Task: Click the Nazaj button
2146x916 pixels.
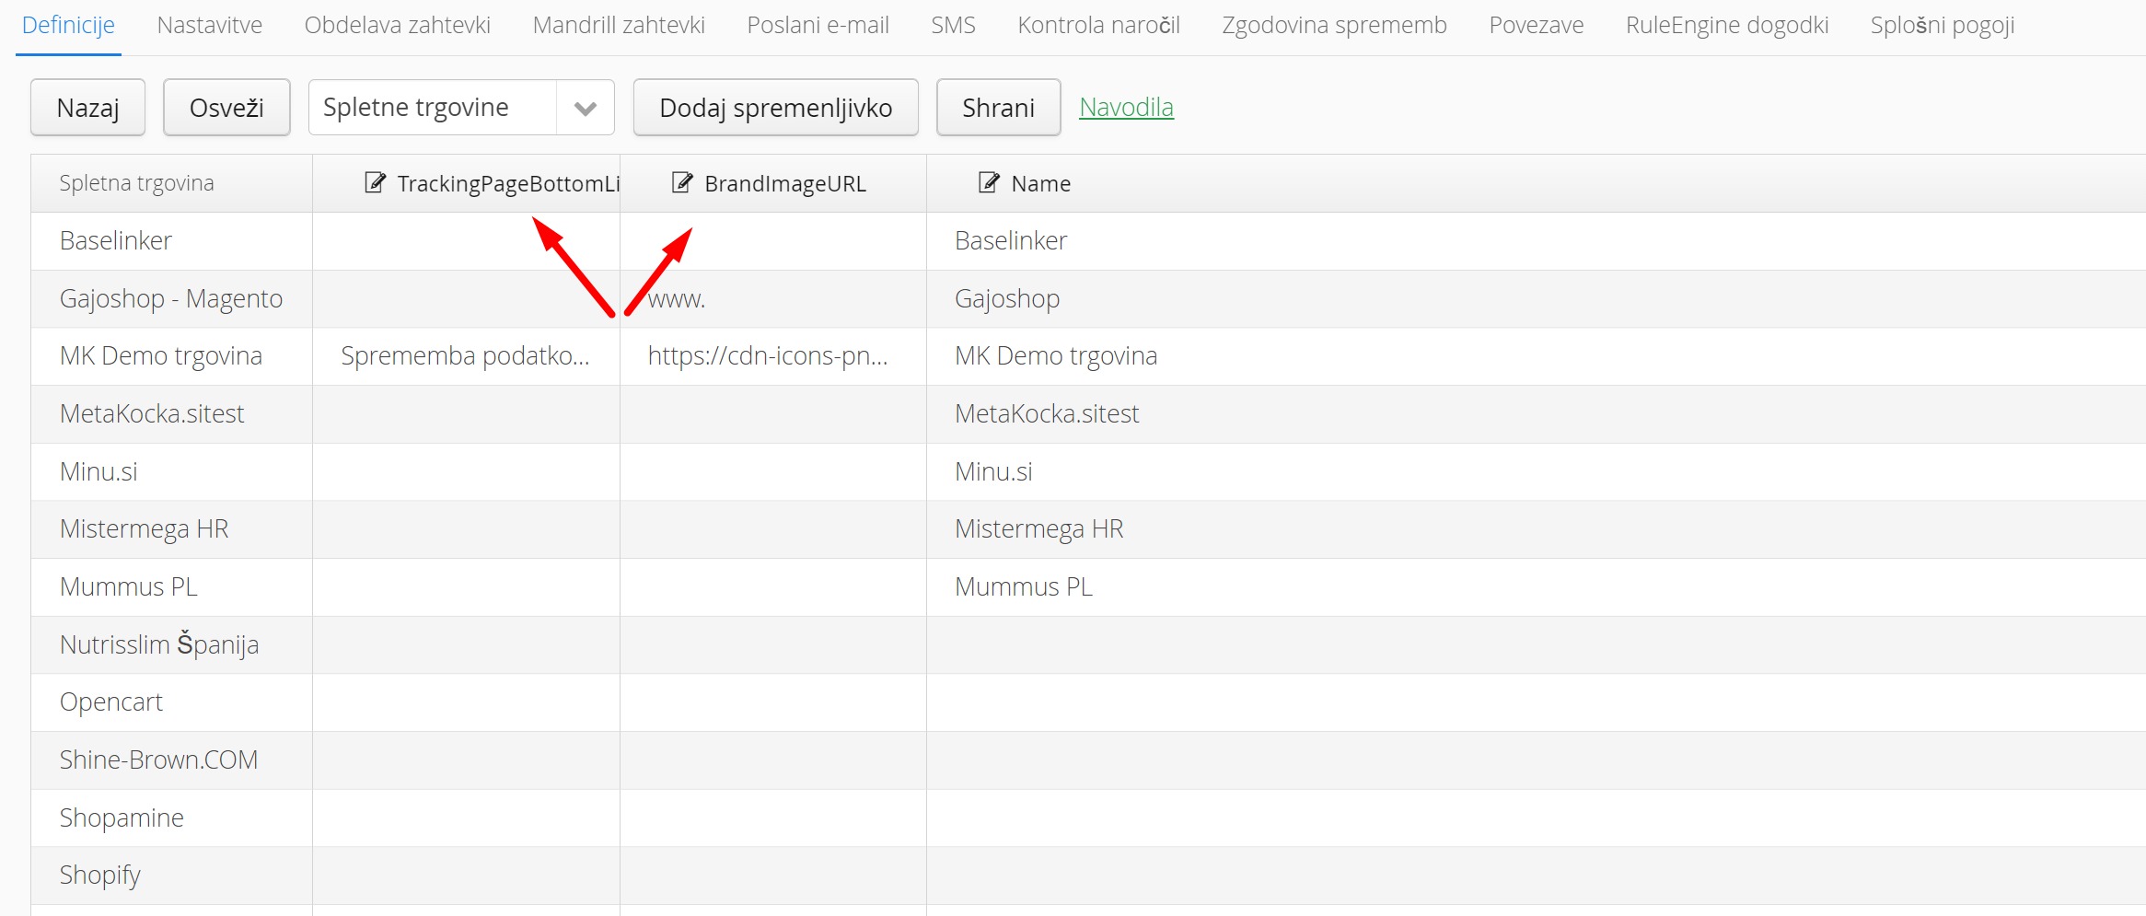Action: click(87, 108)
